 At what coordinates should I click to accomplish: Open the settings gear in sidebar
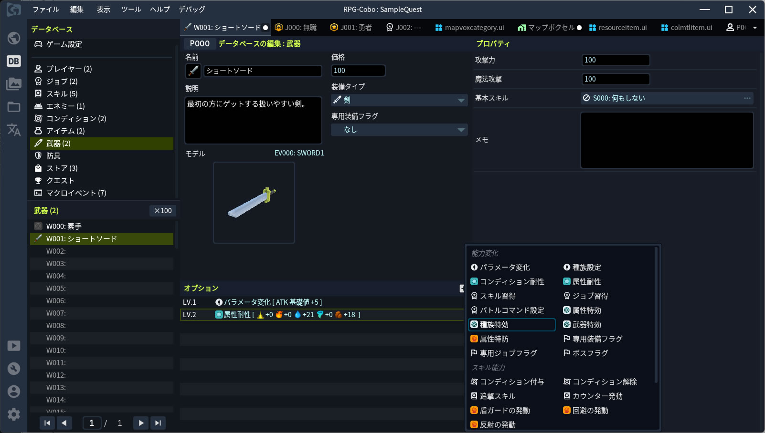[x=14, y=414]
